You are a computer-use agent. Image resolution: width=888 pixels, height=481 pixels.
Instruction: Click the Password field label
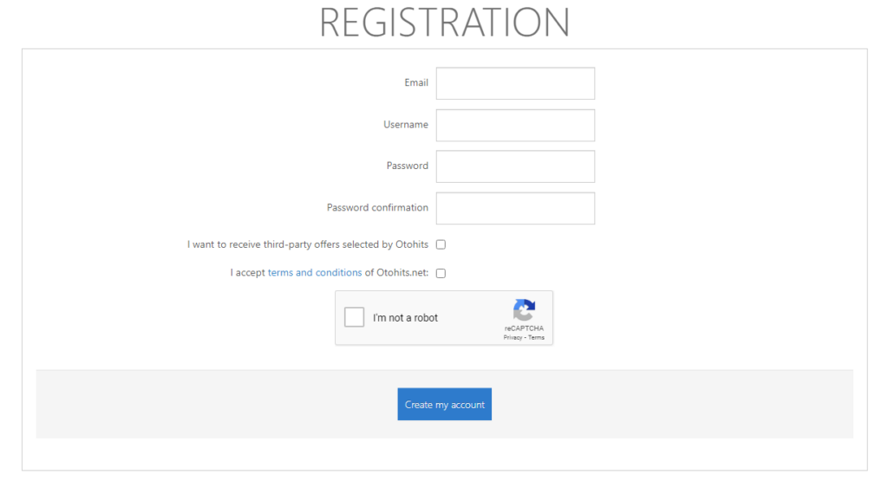pos(408,166)
